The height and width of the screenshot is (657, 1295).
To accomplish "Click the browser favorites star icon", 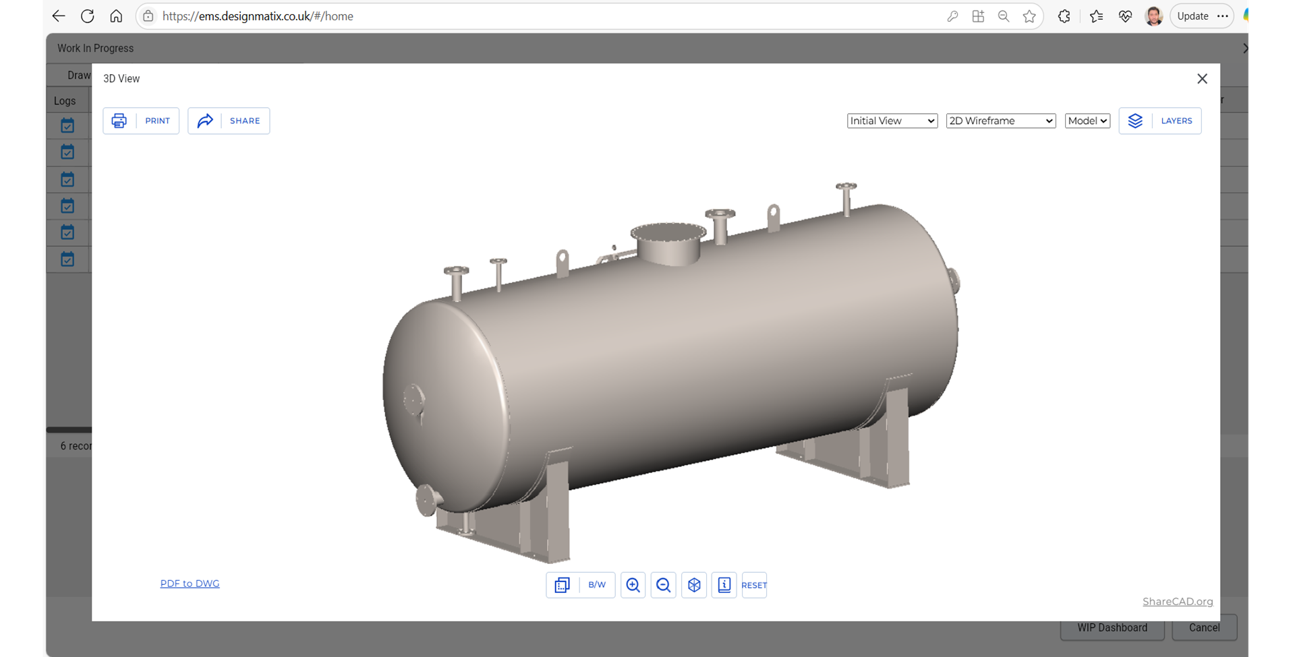I will pos(1029,16).
